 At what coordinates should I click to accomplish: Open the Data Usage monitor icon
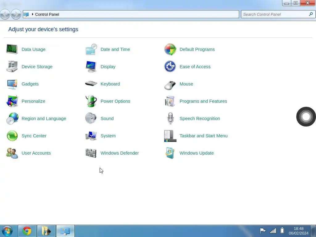[12, 49]
